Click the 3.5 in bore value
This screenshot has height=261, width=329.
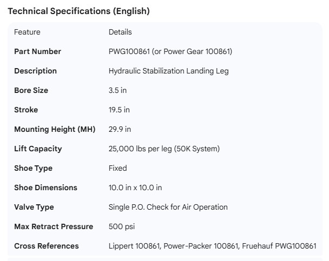pos(117,90)
